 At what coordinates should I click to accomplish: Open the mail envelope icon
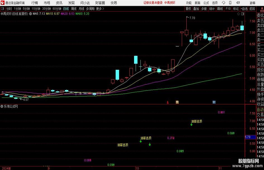tap(238, 3)
